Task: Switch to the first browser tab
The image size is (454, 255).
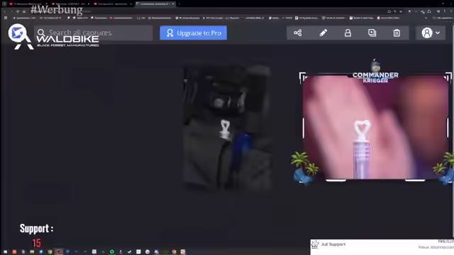Action: [28, 4]
